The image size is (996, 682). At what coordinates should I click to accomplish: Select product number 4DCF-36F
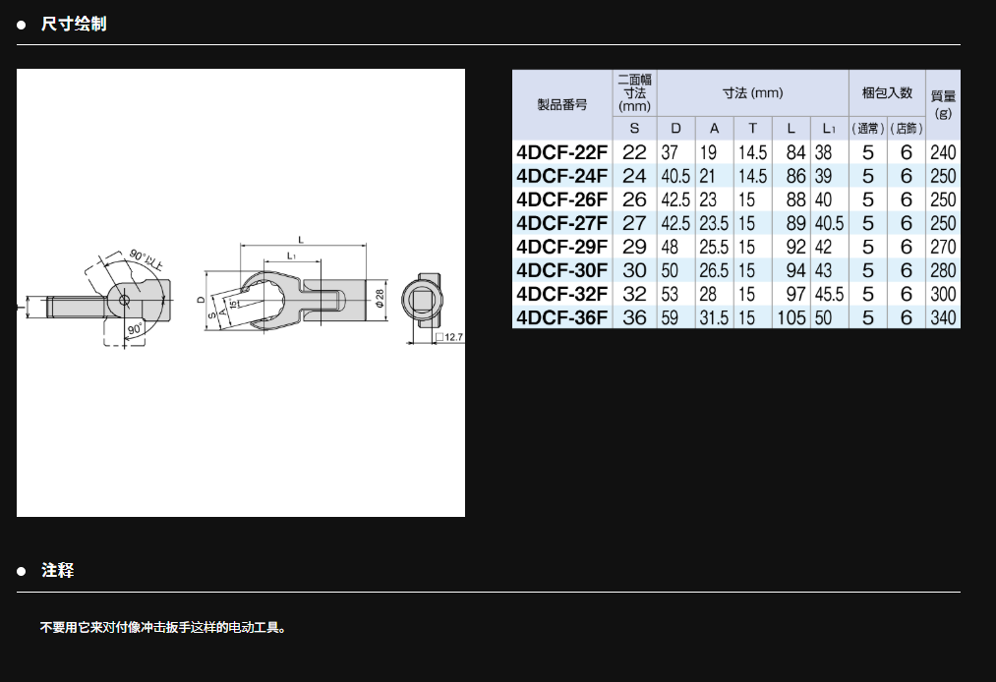pyautogui.click(x=562, y=317)
